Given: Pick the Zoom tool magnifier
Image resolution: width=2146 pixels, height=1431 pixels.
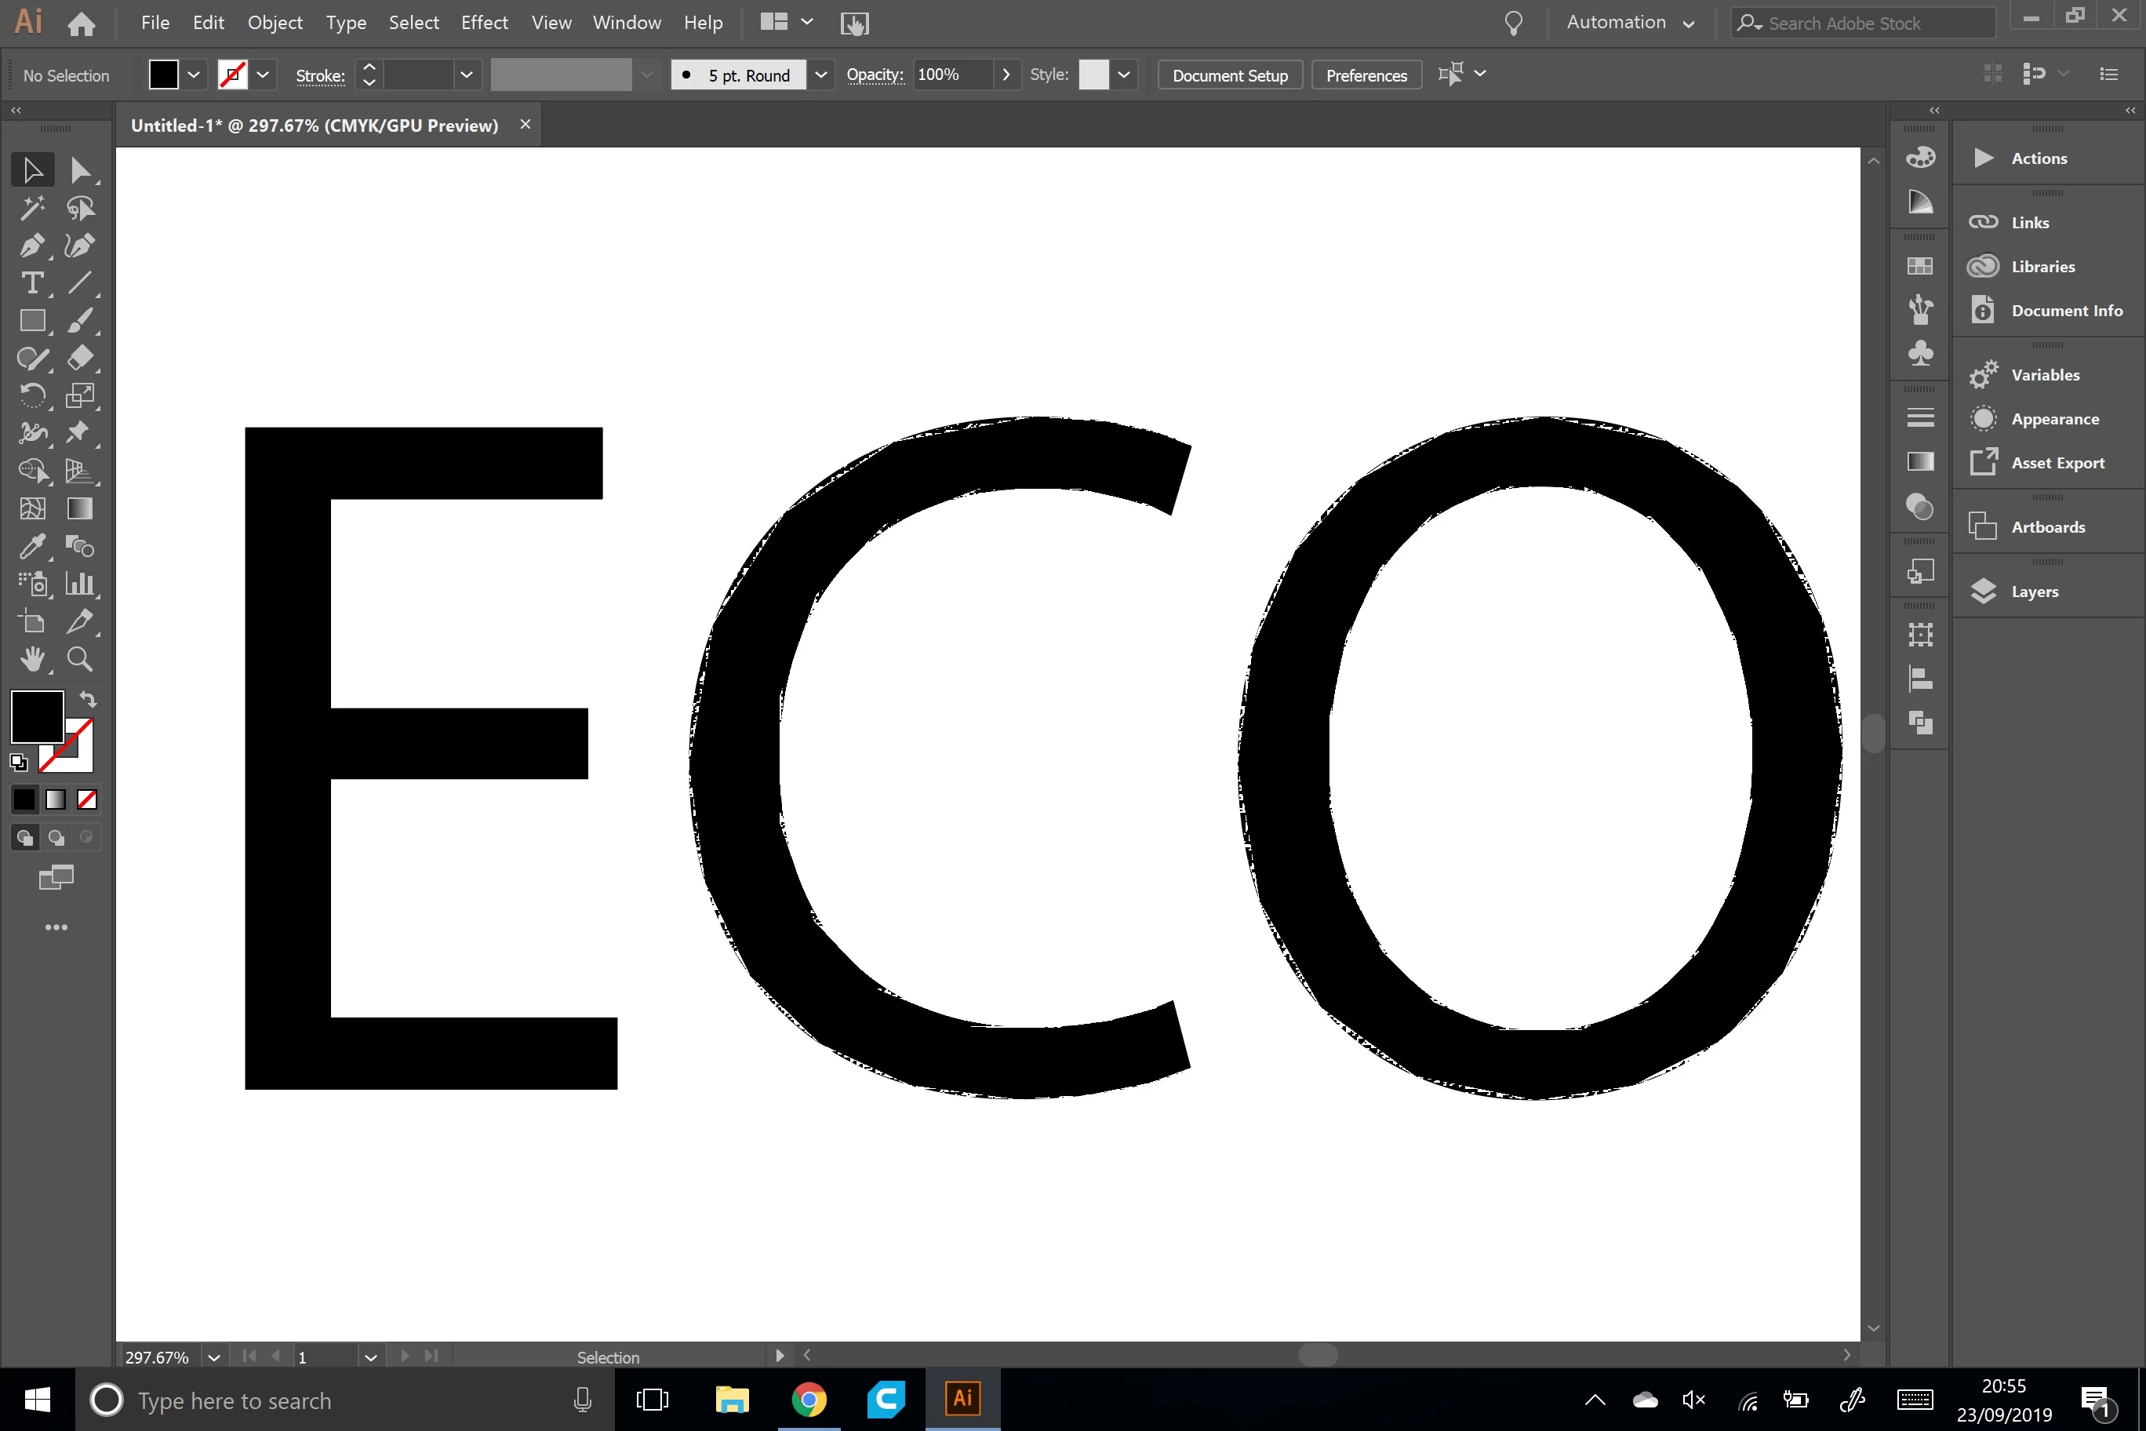Looking at the screenshot, I should pos(79,659).
